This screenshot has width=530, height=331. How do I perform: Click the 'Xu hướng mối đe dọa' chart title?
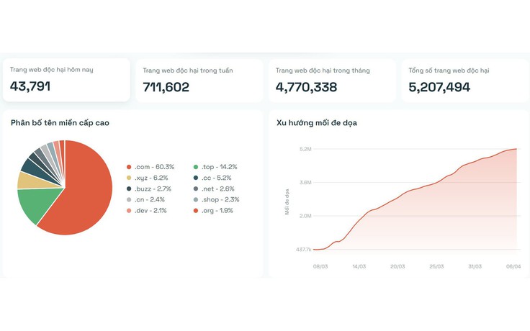[317, 123]
